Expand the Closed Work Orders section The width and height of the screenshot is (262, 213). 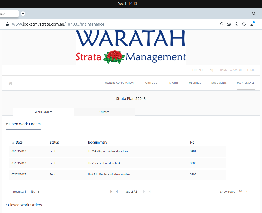click(x=24, y=205)
